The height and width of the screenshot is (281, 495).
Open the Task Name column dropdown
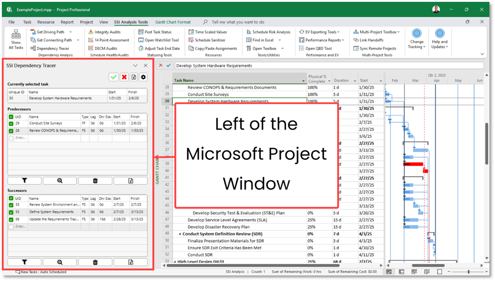point(303,81)
